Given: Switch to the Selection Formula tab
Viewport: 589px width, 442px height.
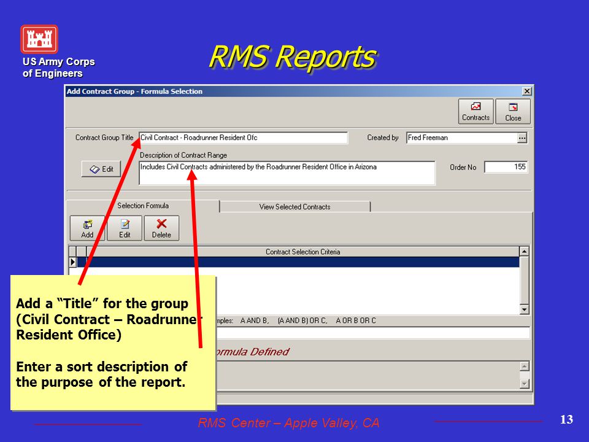Looking at the screenshot, I should (143, 206).
